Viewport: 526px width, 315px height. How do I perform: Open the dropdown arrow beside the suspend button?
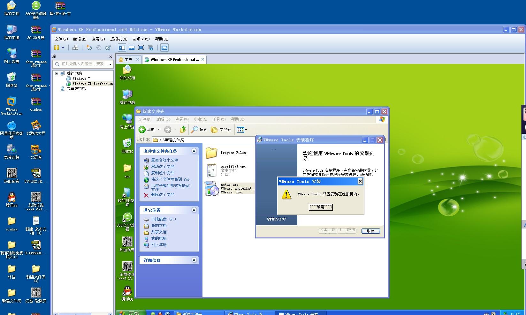(63, 48)
